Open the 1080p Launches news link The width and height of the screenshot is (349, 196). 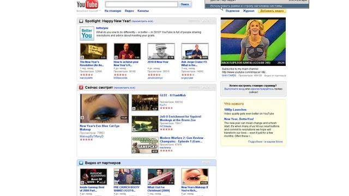[235, 110]
